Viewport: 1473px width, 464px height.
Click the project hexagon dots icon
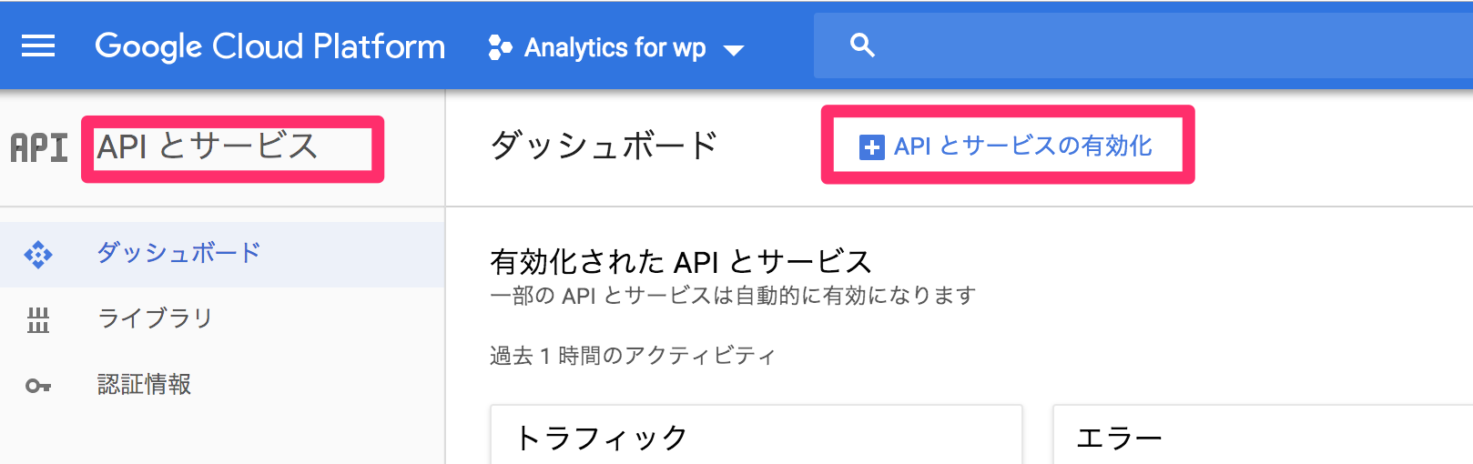(500, 47)
